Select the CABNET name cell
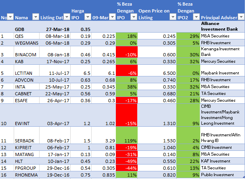 (x=27, y=94)
